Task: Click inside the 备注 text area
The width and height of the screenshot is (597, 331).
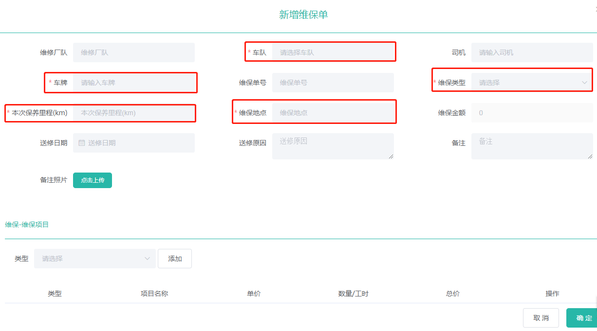Action: [x=532, y=146]
